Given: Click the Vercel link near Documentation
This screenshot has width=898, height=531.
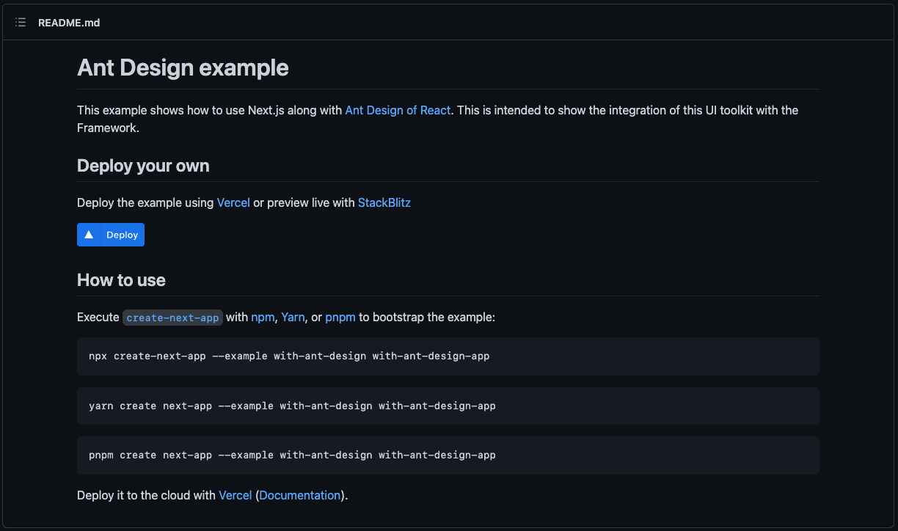Looking at the screenshot, I should (x=235, y=495).
